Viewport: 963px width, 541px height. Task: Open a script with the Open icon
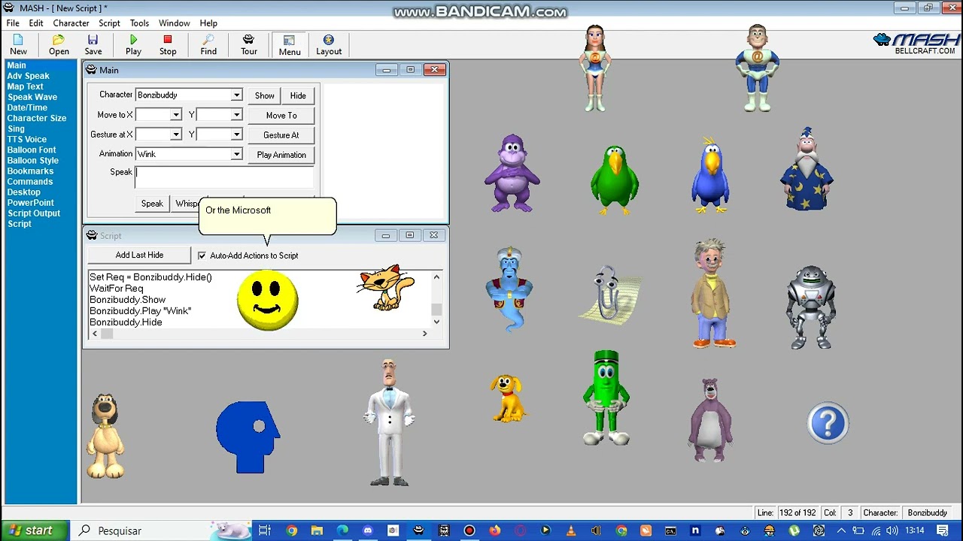[59, 44]
